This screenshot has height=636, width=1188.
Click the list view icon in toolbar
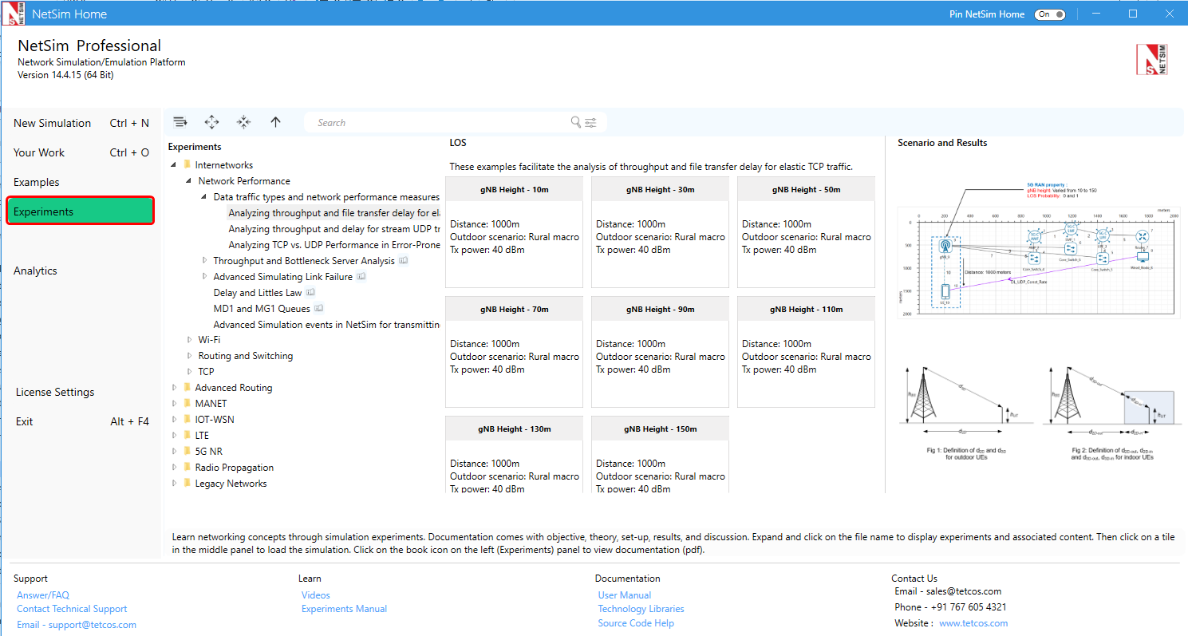(180, 122)
